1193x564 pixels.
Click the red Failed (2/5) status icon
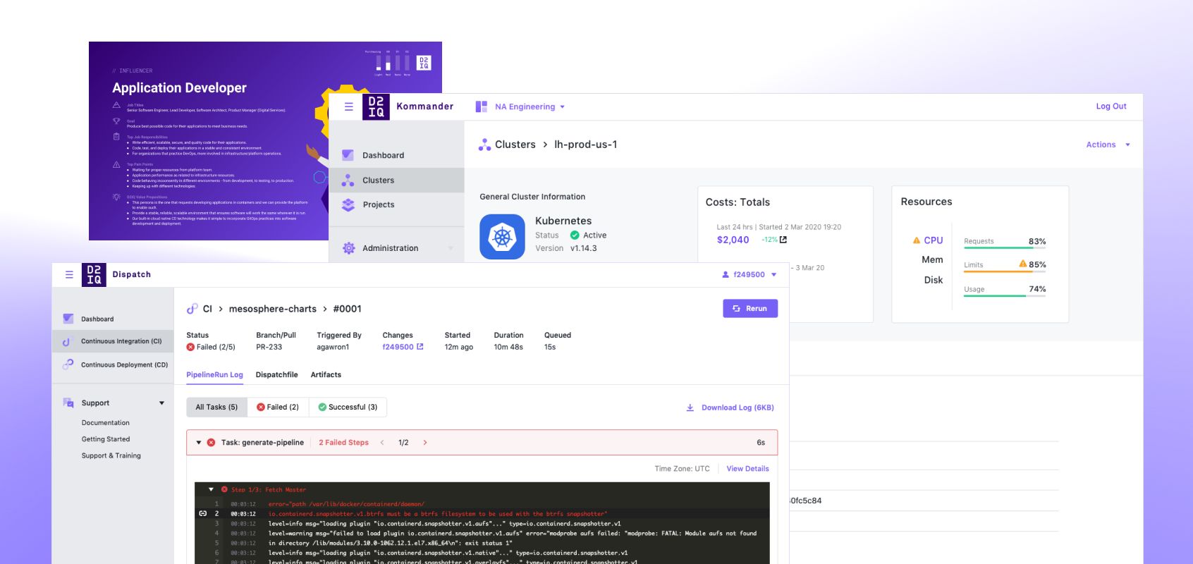[190, 347]
